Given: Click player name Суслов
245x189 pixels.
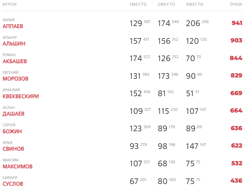Looking at the screenshot, I should click(x=13, y=184).
